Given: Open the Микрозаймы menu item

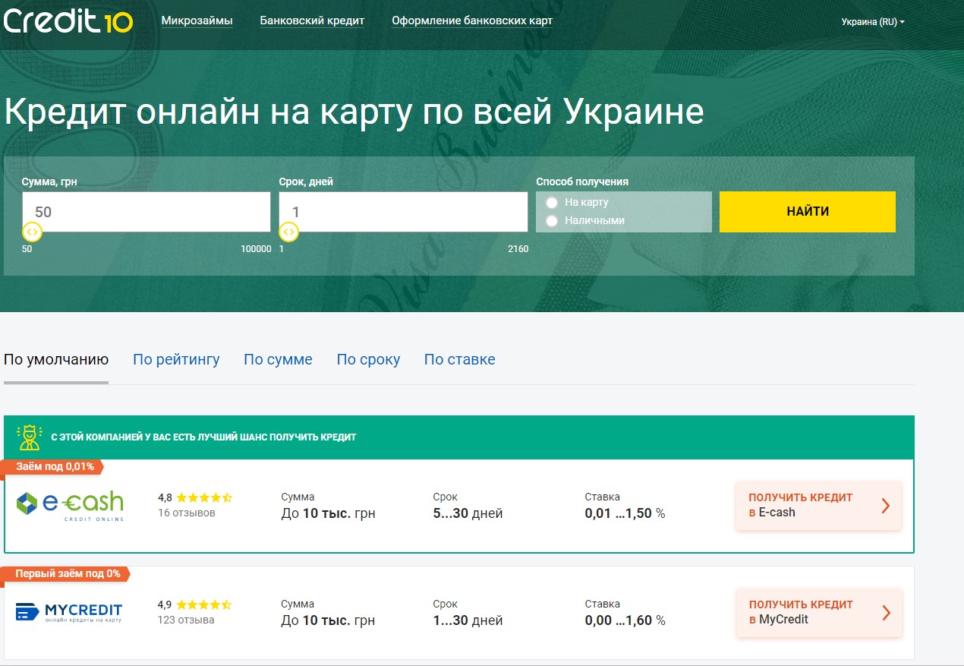Looking at the screenshot, I should coord(197,21).
